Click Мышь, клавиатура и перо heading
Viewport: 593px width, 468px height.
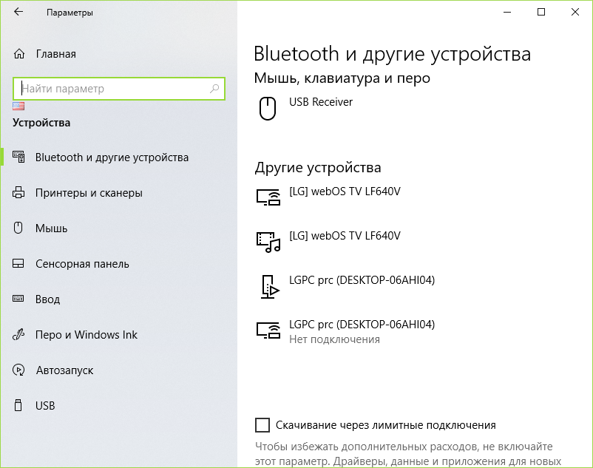click(x=342, y=78)
